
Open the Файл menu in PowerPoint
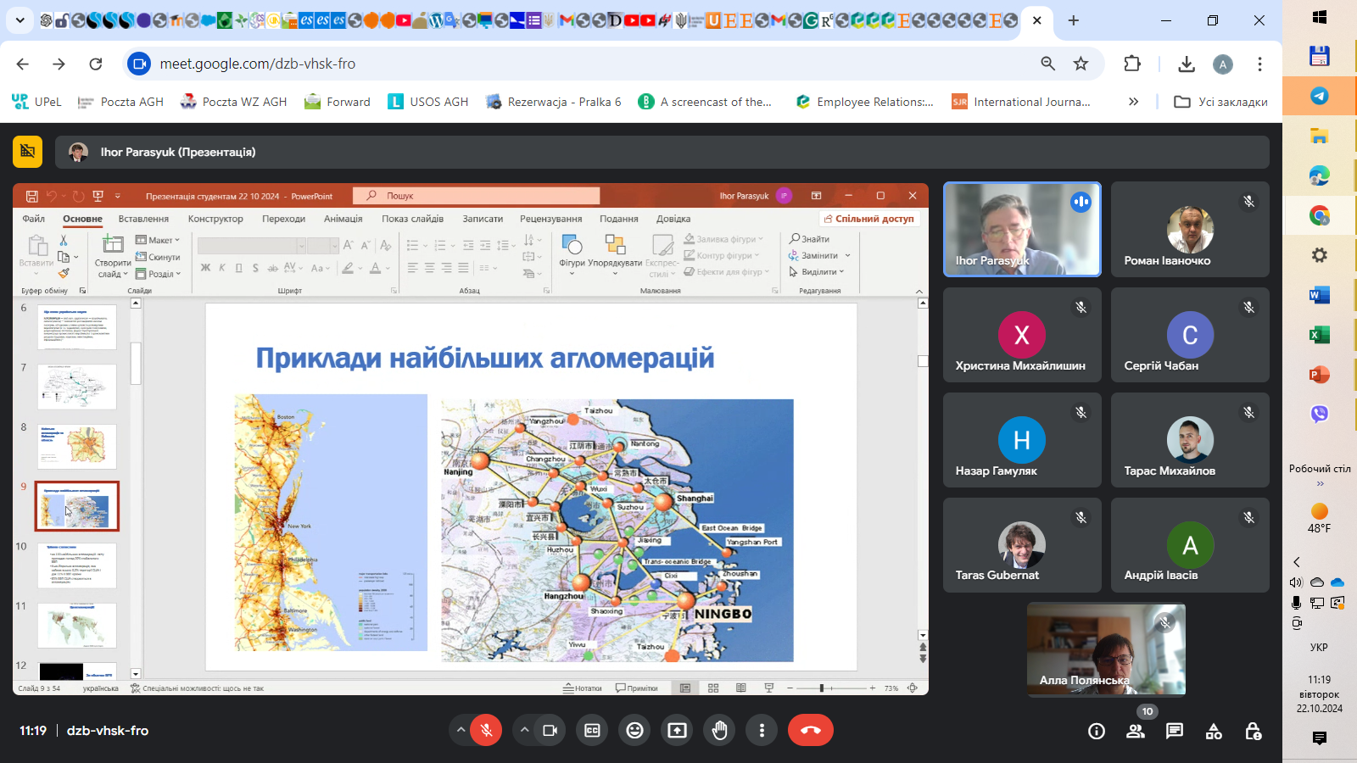[x=34, y=219]
